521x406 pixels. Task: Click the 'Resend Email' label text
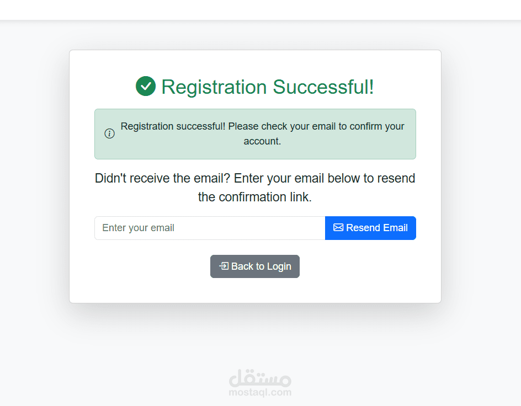[x=377, y=228]
